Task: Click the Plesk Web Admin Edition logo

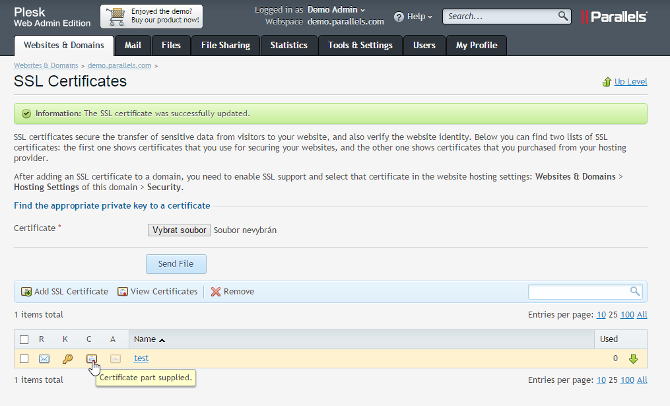Action: pyautogui.click(x=52, y=17)
